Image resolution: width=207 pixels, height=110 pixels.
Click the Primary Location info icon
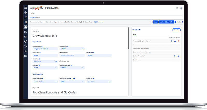pyautogui.click(x=74, y=78)
